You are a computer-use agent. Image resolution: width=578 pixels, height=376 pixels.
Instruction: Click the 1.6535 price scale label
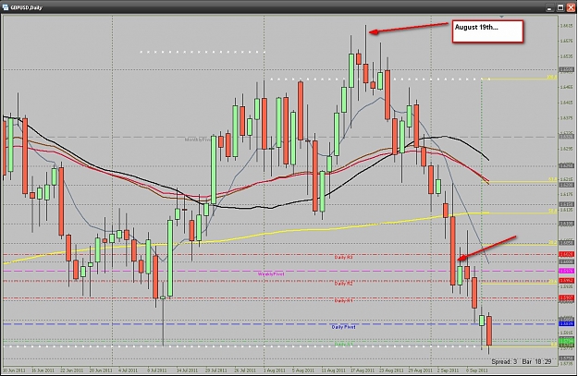click(x=566, y=56)
